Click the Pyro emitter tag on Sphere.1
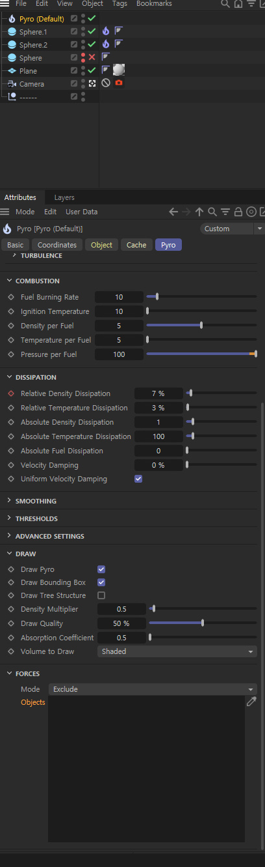This screenshot has height=867, width=265. (x=106, y=31)
